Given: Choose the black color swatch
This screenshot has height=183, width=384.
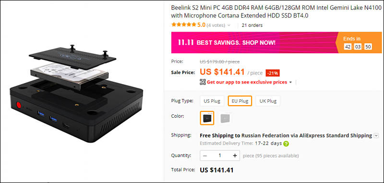Looking at the screenshot, I should (207, 118).
